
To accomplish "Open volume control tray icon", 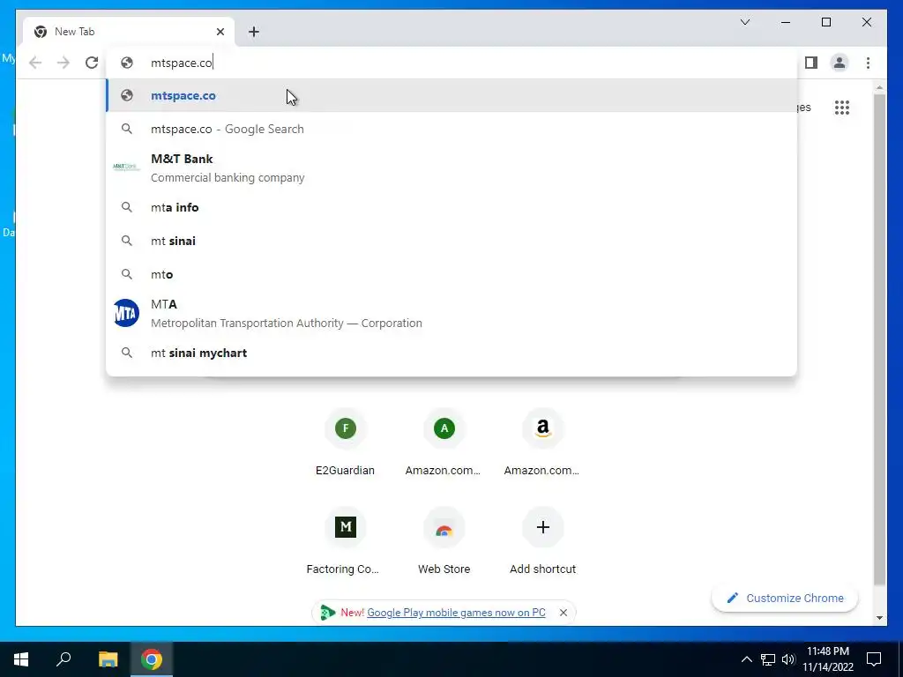I will [788, 659].
